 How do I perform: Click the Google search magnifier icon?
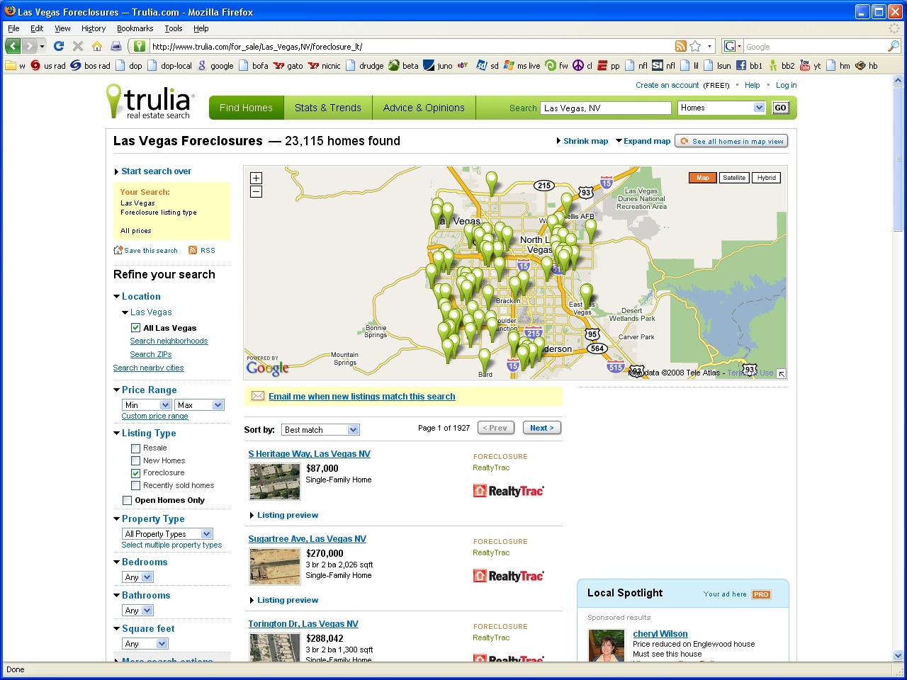894,46
